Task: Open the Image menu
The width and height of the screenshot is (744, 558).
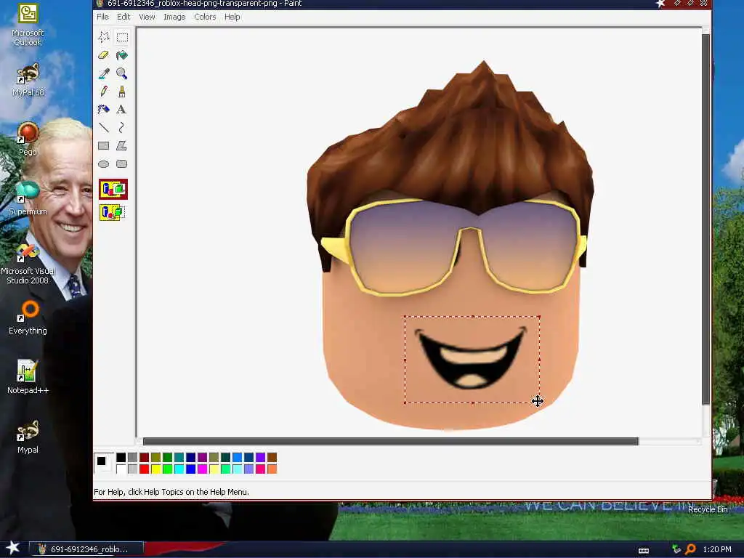Action: click(x=174, y=17)
